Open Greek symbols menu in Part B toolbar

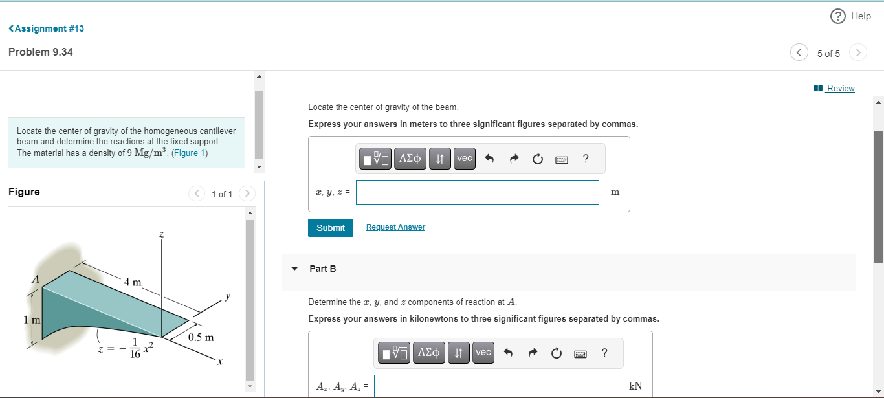[x=428, y=353]
